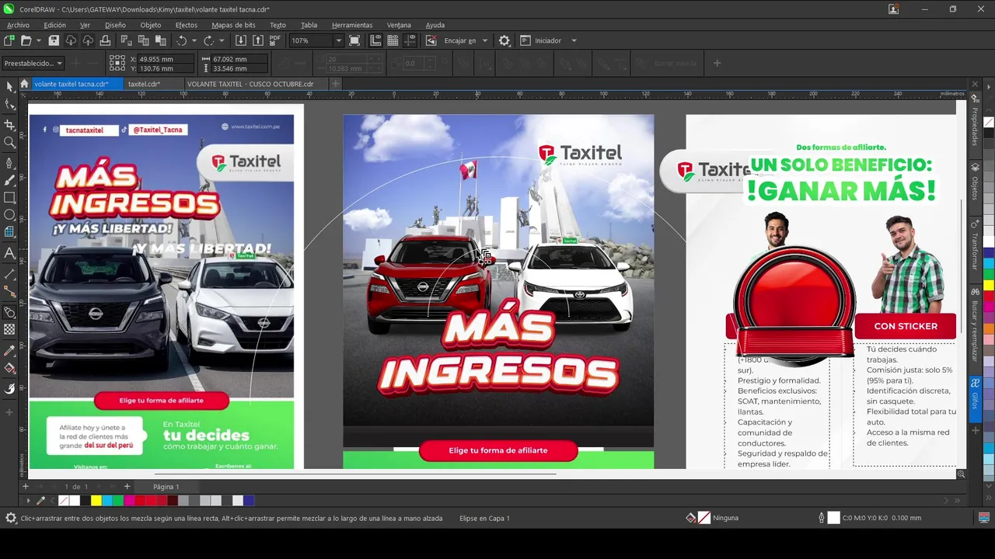Pick the no-color swatch in document palette
The width and height of the screenshot is (995, 559).
coord(64,501)
